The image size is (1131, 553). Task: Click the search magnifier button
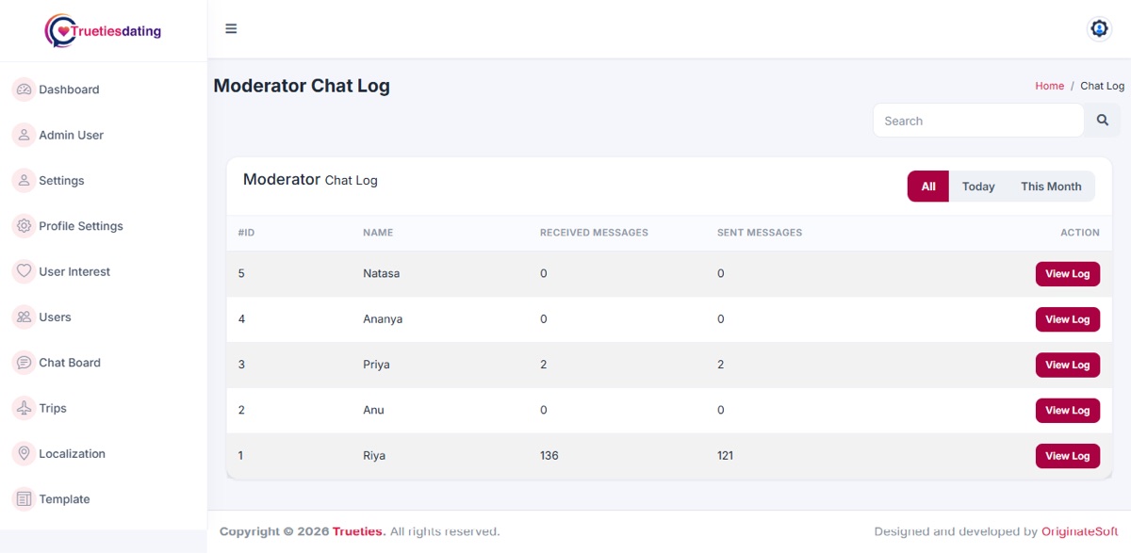[1103, 121]
